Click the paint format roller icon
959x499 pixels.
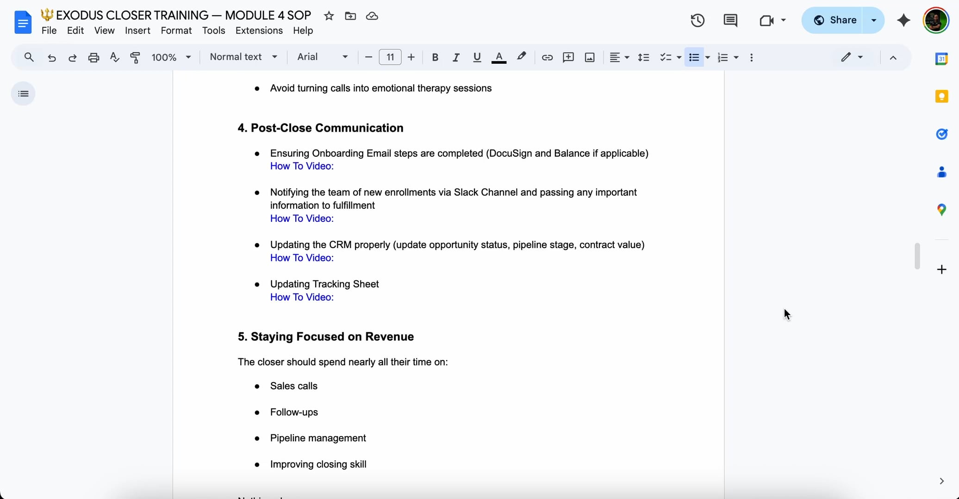coord(135,57)
